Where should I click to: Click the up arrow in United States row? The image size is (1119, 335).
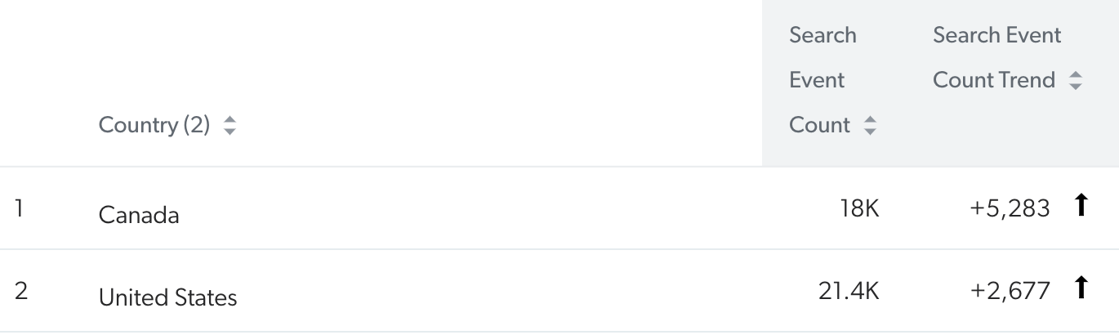(1081, 288)
